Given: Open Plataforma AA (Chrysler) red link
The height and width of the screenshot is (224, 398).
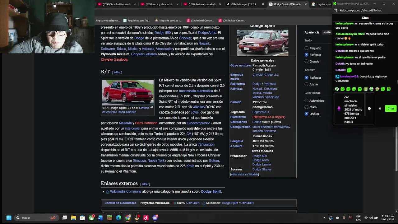Looking at the screenshot, I should tap(269, 117).
